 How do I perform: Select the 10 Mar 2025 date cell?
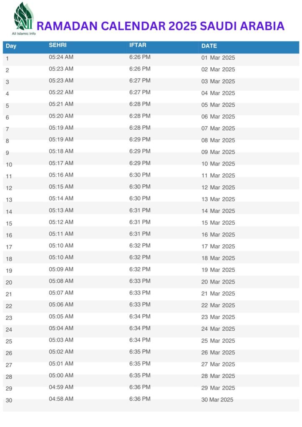[218, 164]
